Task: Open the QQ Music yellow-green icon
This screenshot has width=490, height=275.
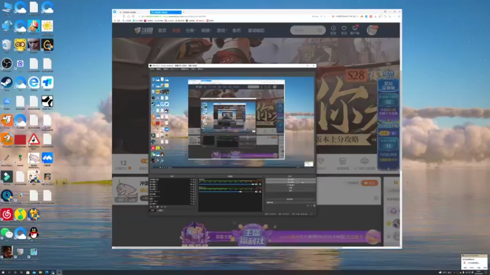Action: [20, 215]
